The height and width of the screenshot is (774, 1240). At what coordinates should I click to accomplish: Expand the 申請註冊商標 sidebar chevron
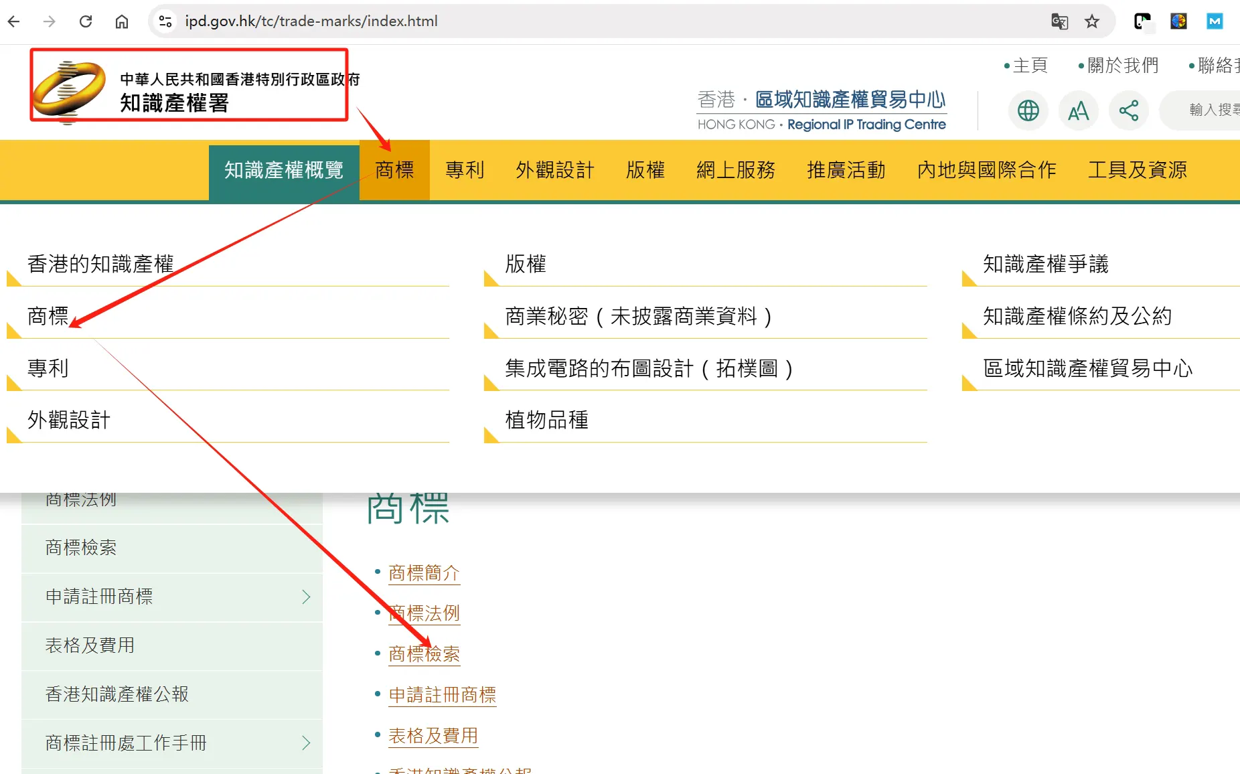[306, 597]
